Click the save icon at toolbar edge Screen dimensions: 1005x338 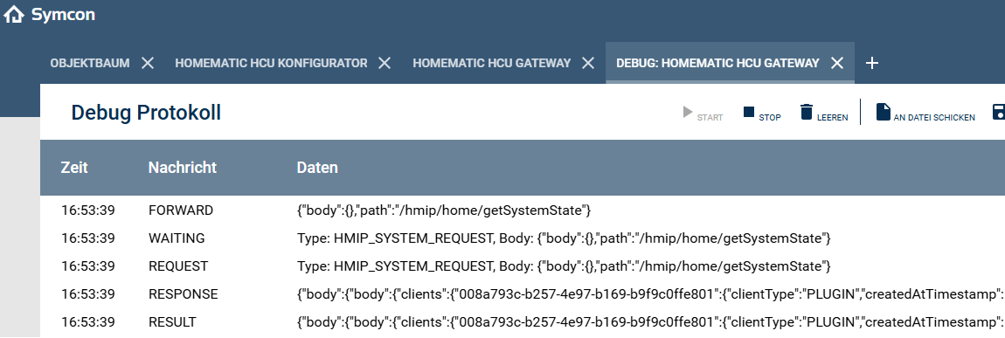point(999,112)
